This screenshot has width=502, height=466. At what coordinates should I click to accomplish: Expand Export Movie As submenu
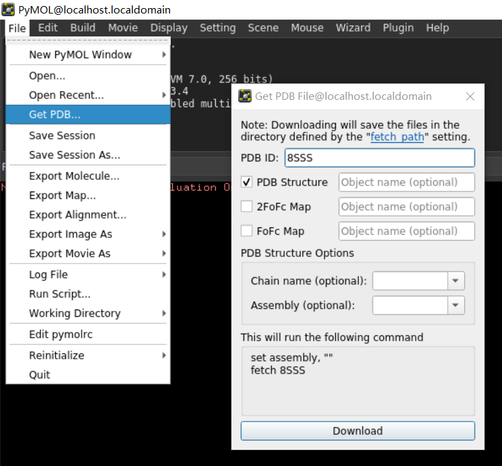point(164,254)
